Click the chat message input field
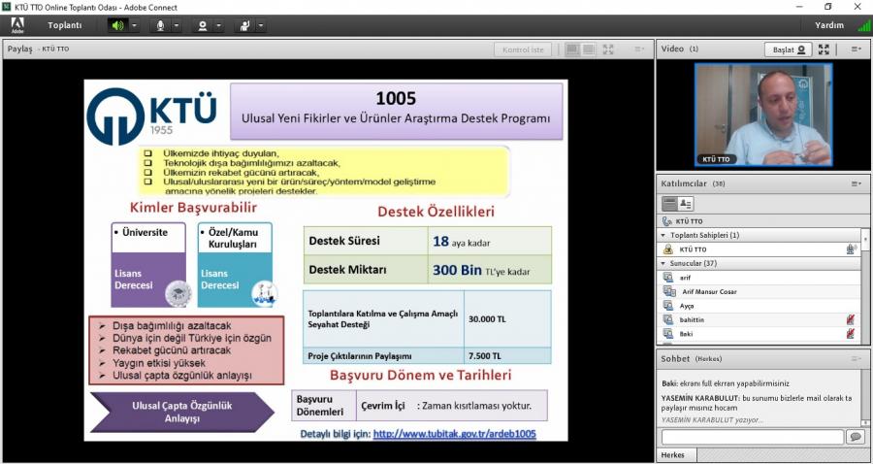The width and height of the screenshot is (873, 464). (x=752, y=437)
